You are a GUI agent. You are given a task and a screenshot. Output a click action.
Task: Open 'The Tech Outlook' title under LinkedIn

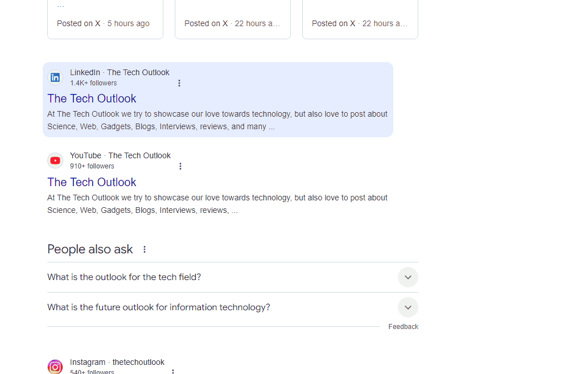tap(92, 98)
